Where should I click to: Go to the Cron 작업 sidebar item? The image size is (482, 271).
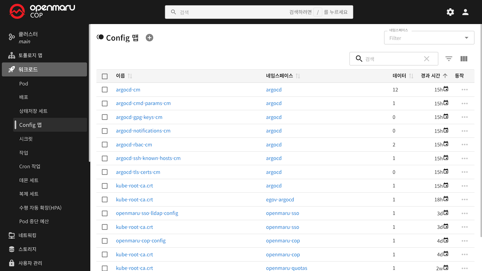point(30,166)
